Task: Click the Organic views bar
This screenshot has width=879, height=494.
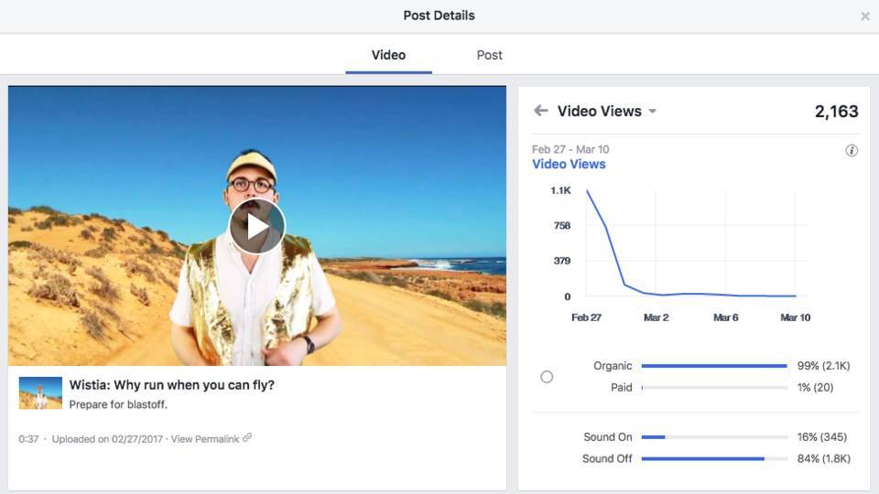Action: point(715,366)
